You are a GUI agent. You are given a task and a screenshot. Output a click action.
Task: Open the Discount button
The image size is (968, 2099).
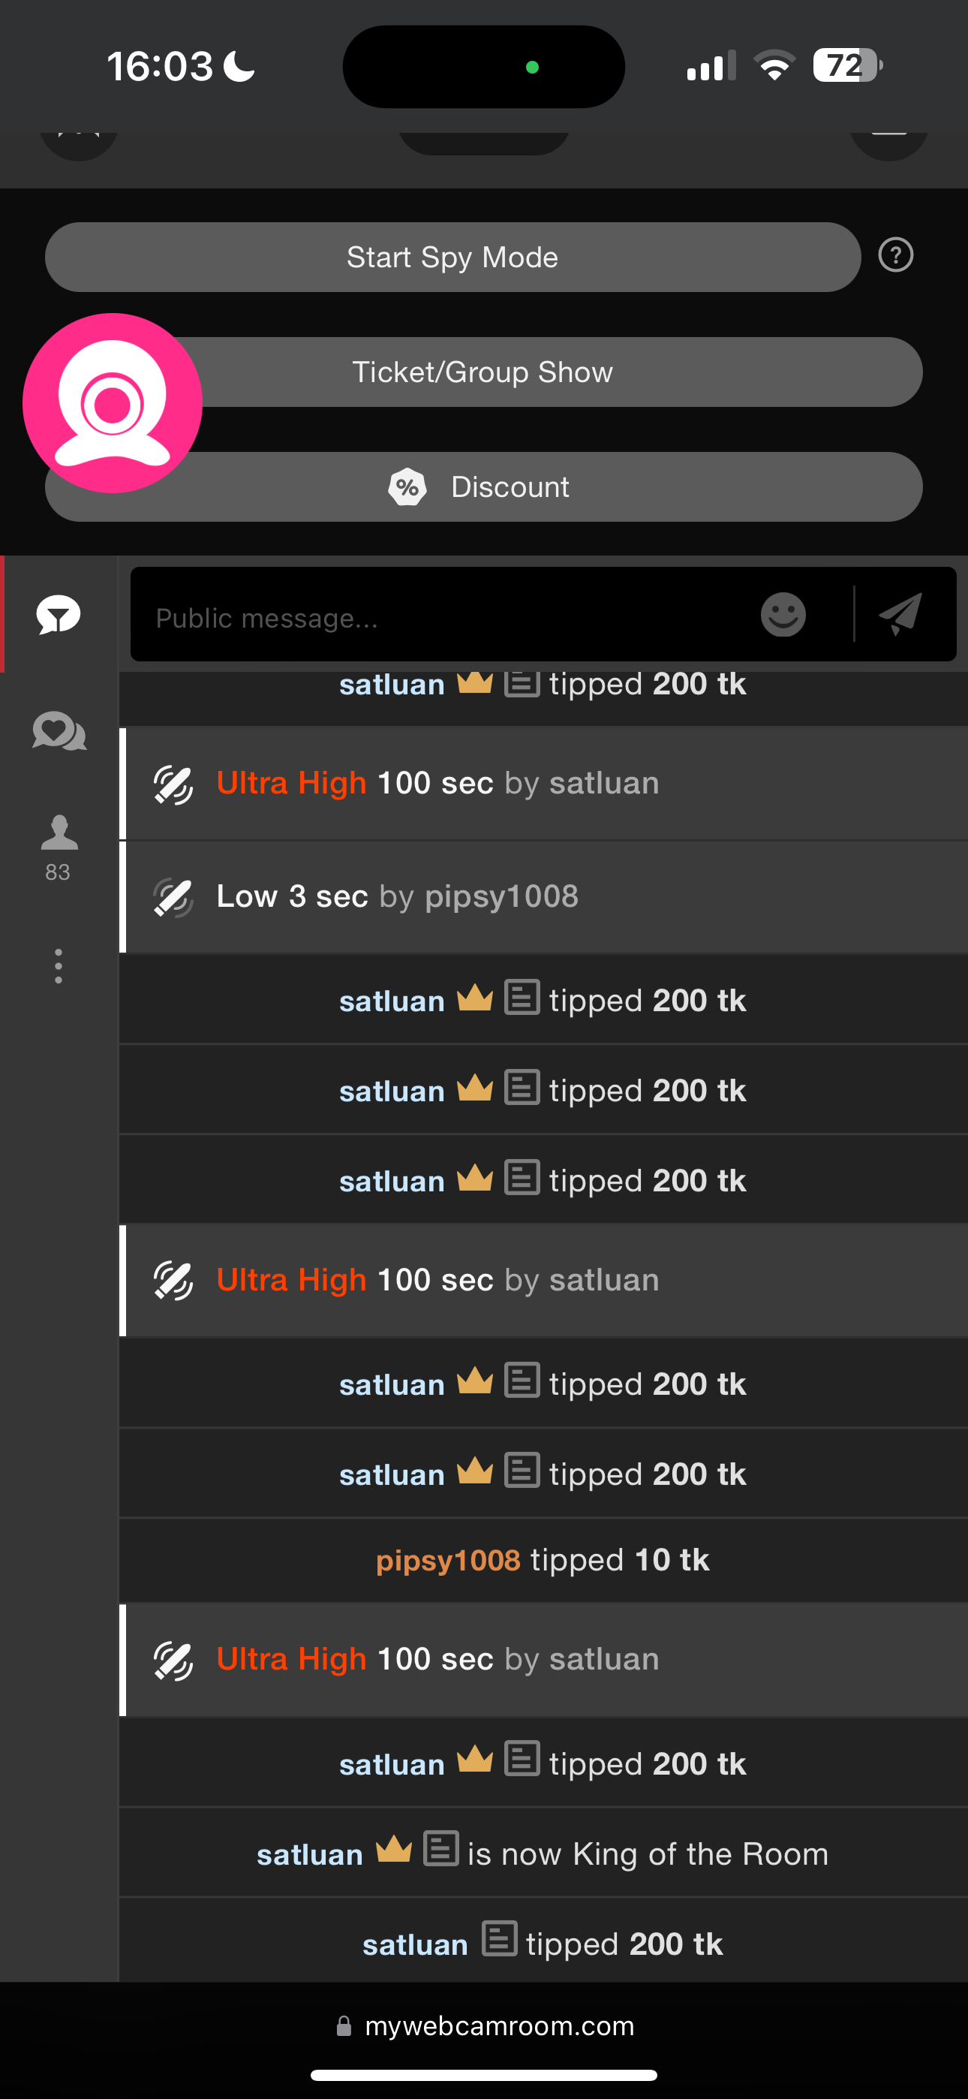(510, 487)
